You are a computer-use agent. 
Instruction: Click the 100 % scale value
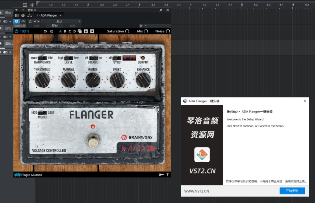coord(24,31)
